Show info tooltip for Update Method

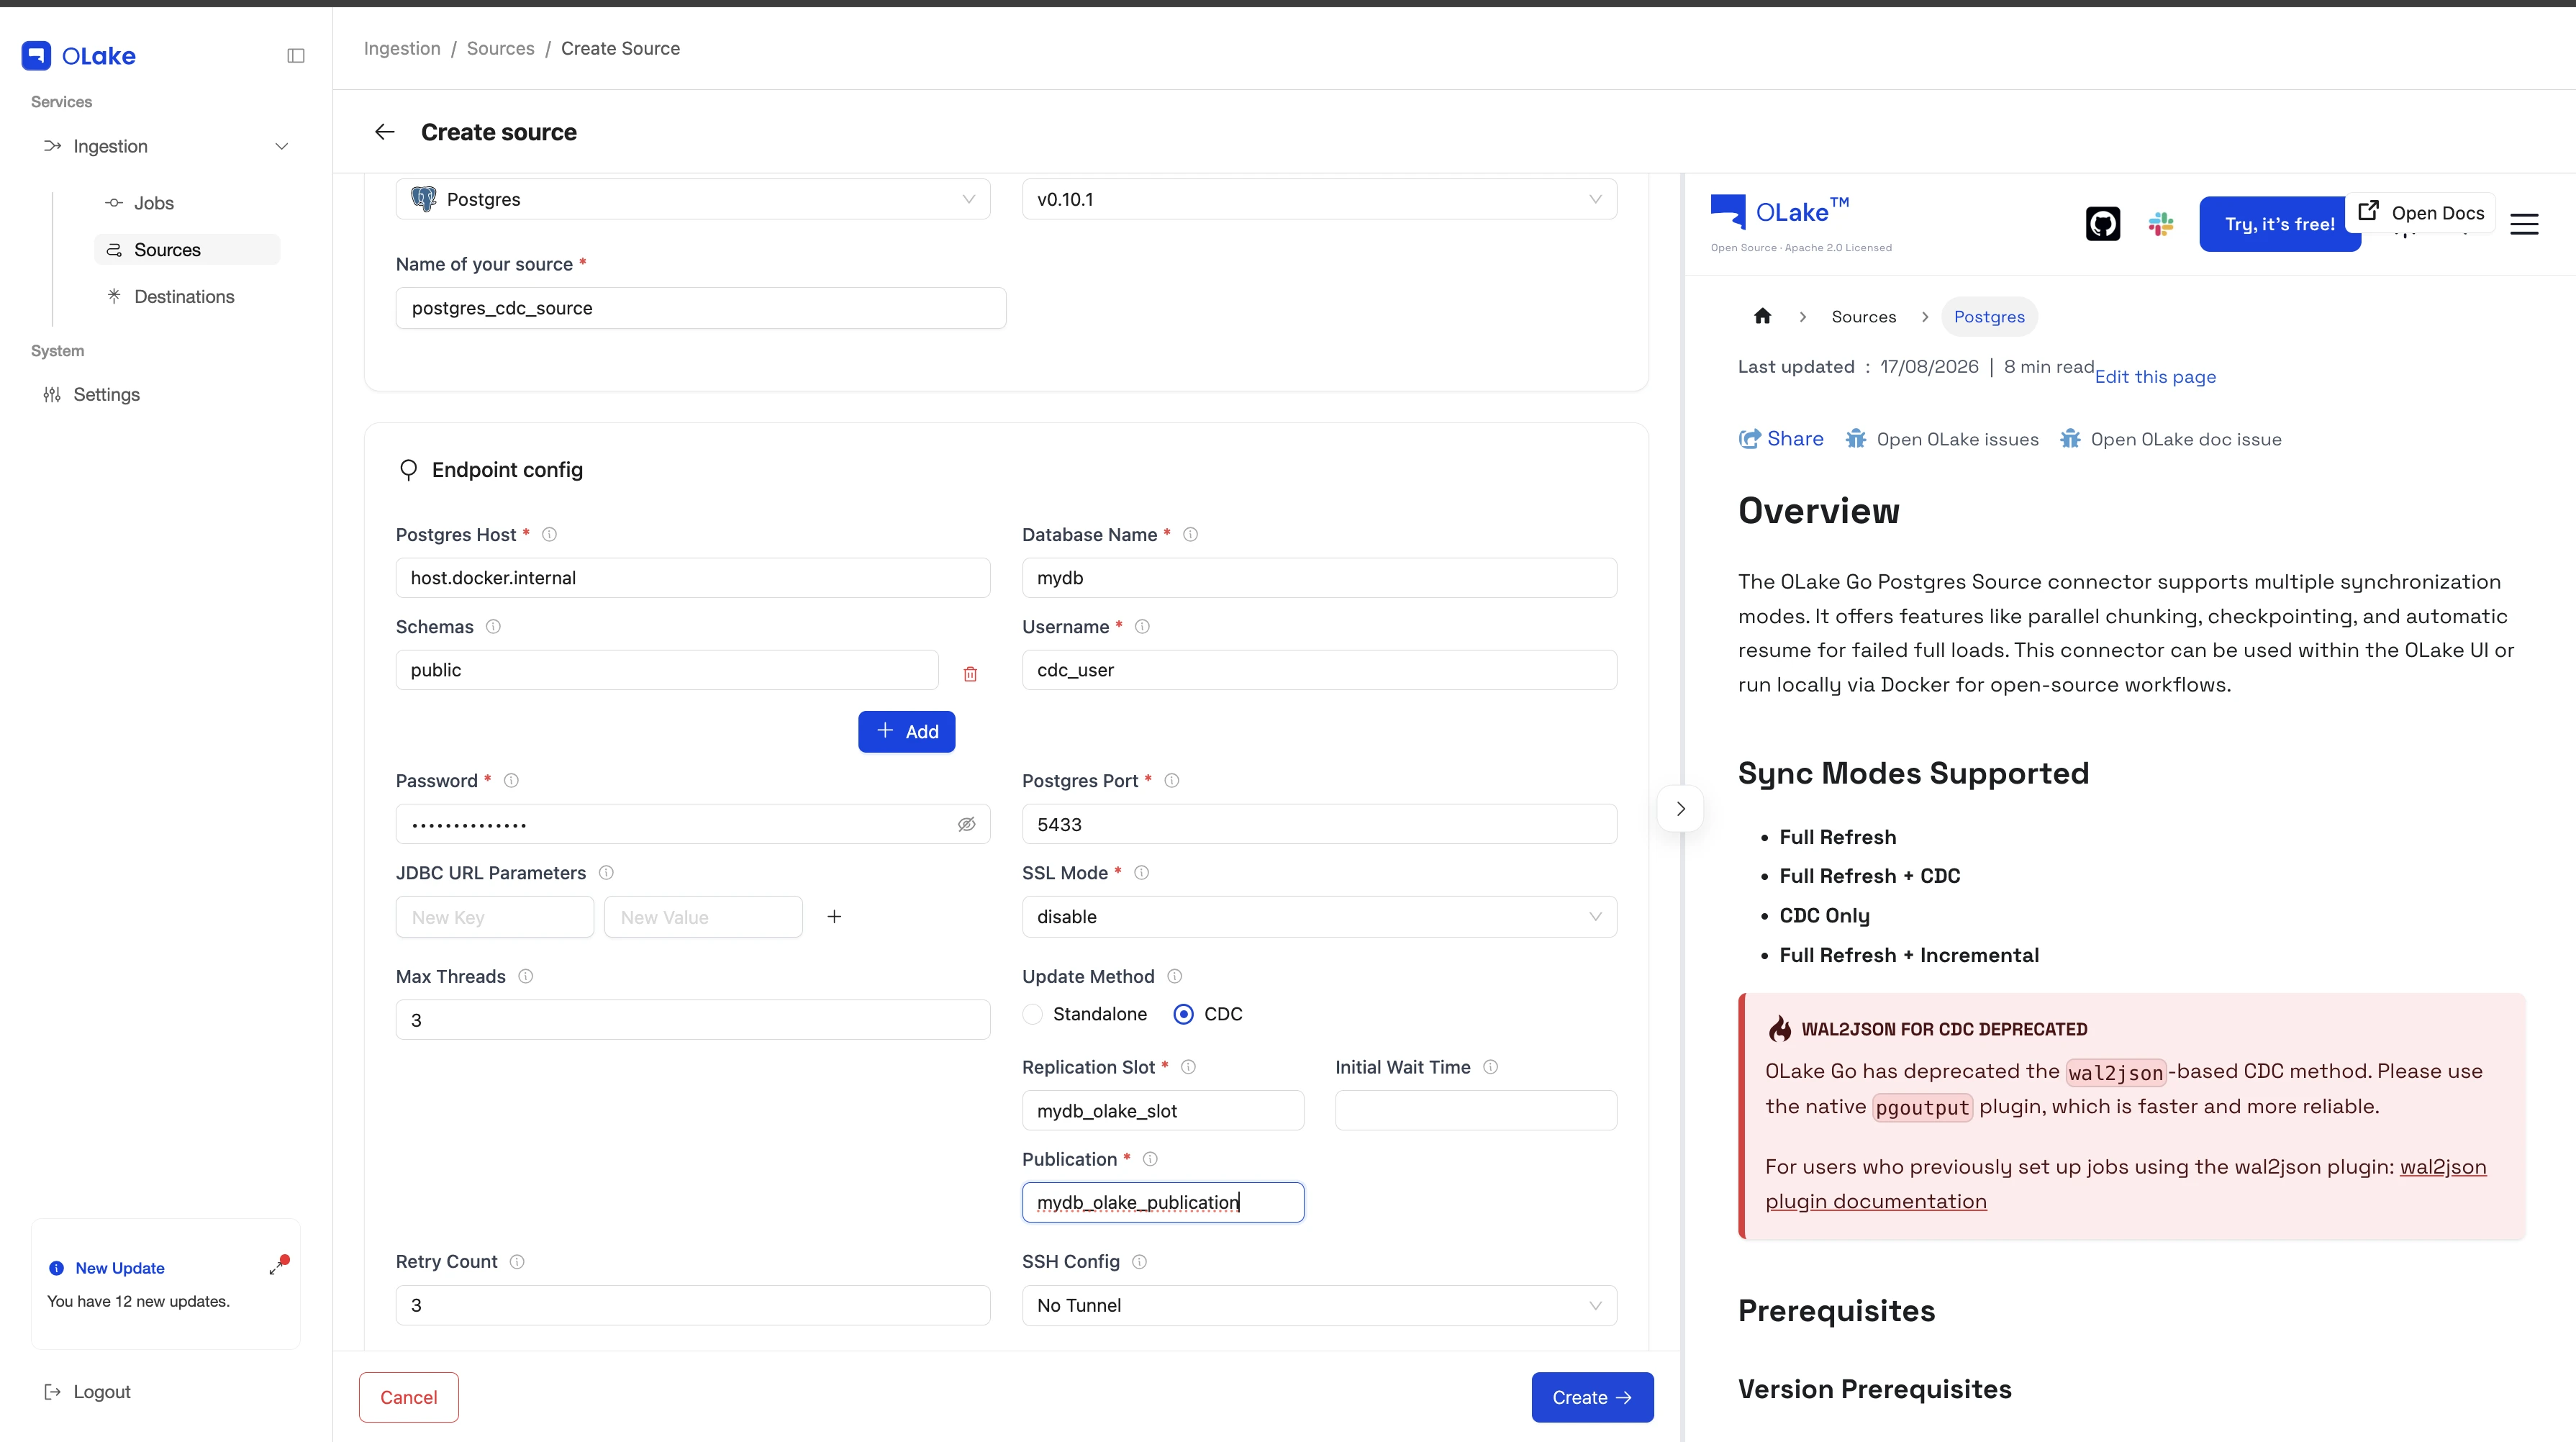[x=1174, y=977]
